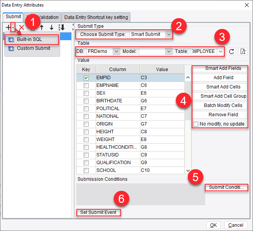Check the POLITICAL key checkbox
This screenshot has width=253, height=231.
[x=86, y=109]
